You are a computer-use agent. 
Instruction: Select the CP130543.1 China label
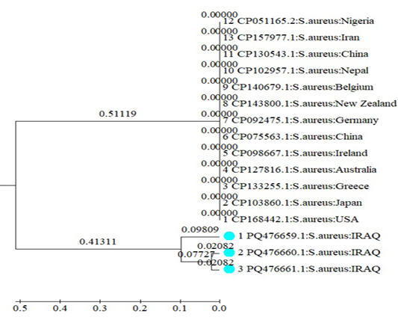[296, 54]
